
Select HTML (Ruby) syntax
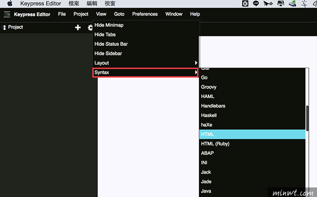(x=252, y=144)
